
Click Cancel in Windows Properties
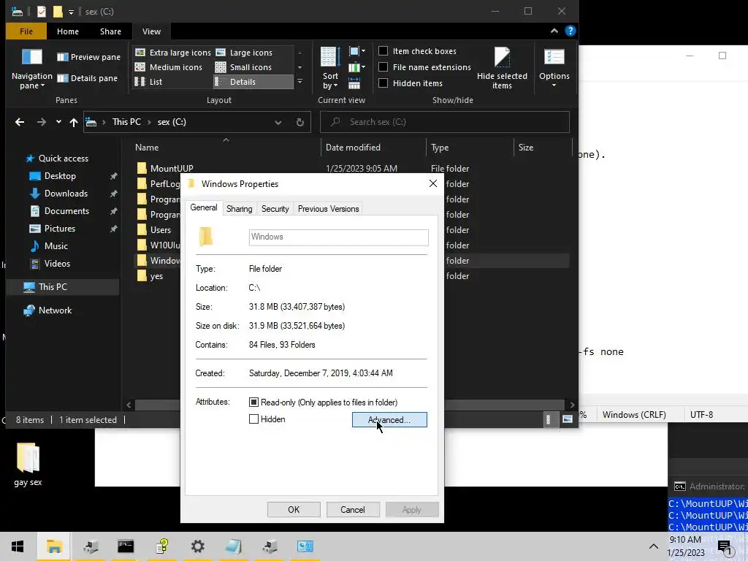[x=353, y=509]
